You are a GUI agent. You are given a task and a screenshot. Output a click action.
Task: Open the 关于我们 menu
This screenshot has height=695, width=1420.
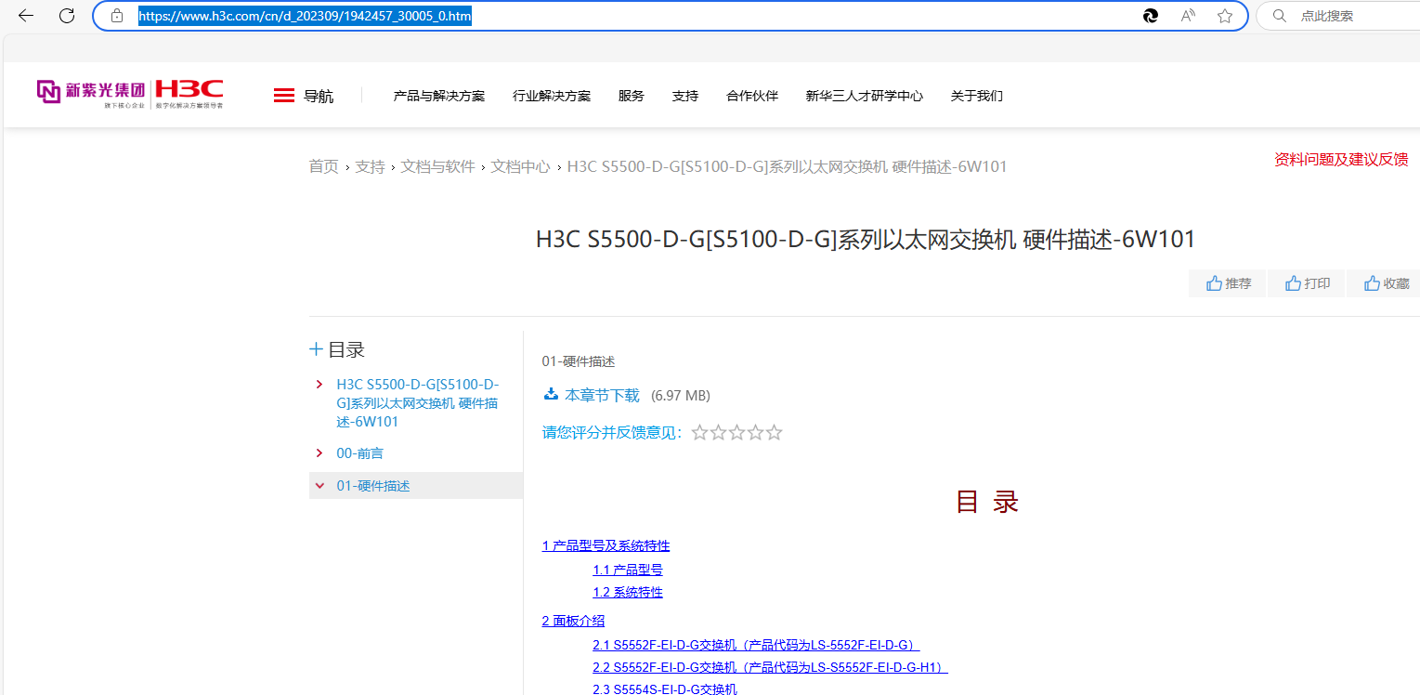(977, 96)
